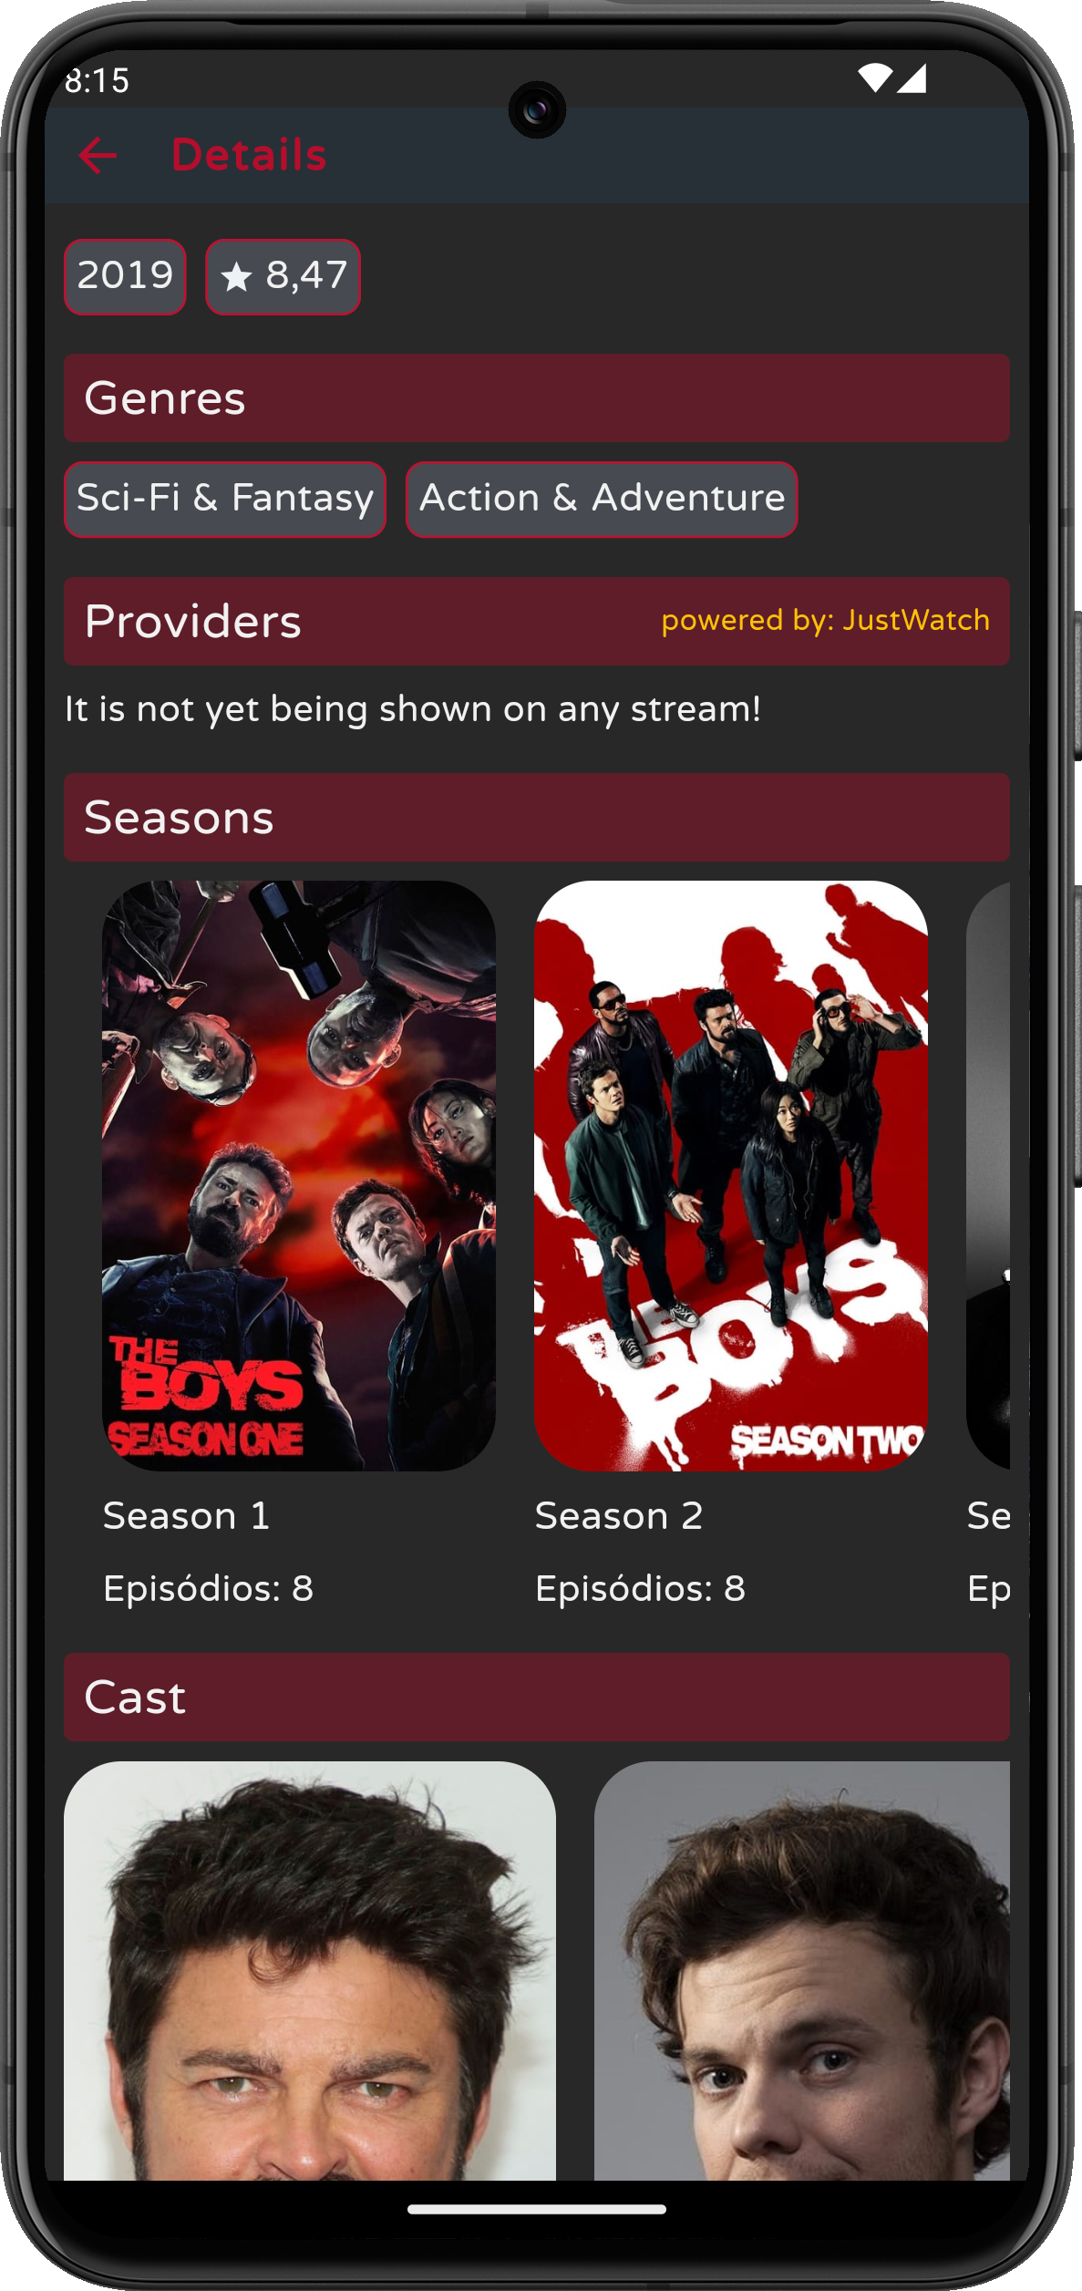This screenshot has width=1082, height=2291.
Task: Open the Season Two poster
Action: [x=731, y=1175]
